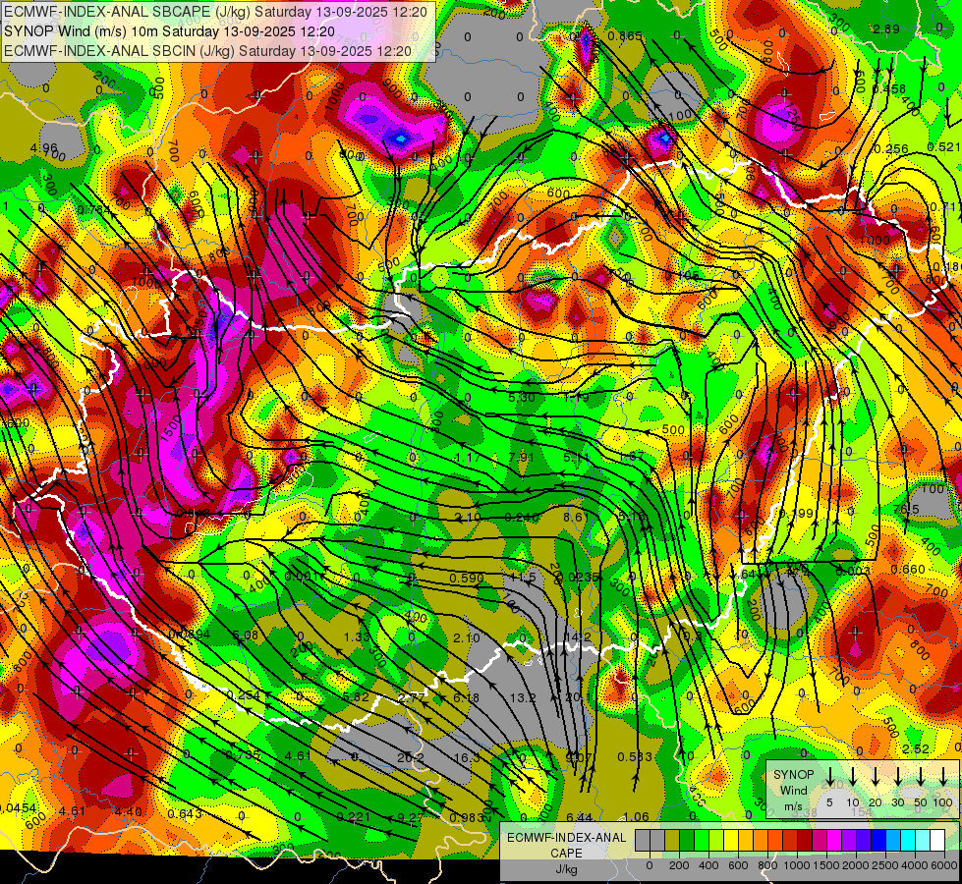
Task: Select the white 6000 J/kg legend swatch
Action: 937,841
